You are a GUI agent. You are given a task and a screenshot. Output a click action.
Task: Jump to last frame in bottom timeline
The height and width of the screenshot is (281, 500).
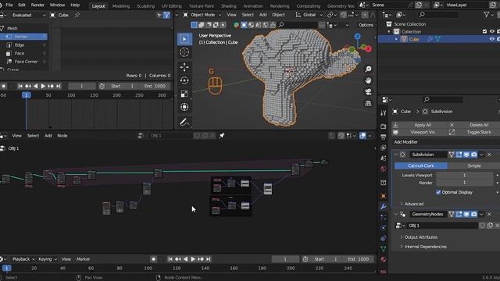[x=209, y=259]
